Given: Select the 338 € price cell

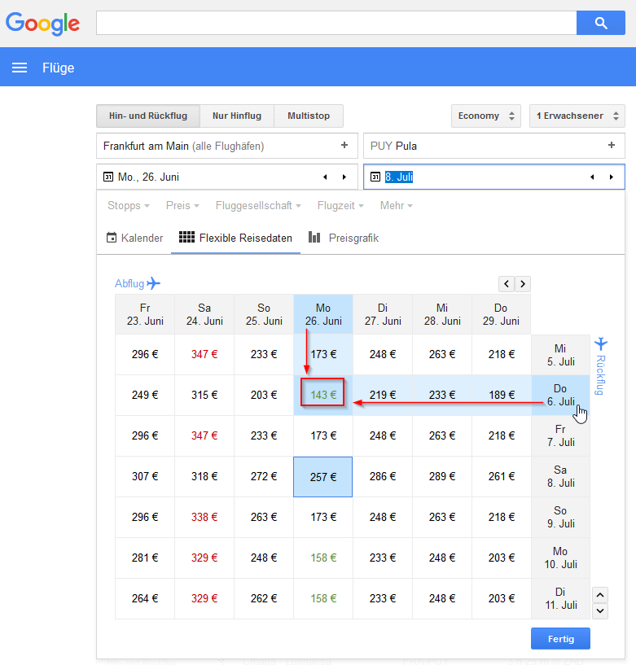Looking at the screenshot, I should coord(204,517).
